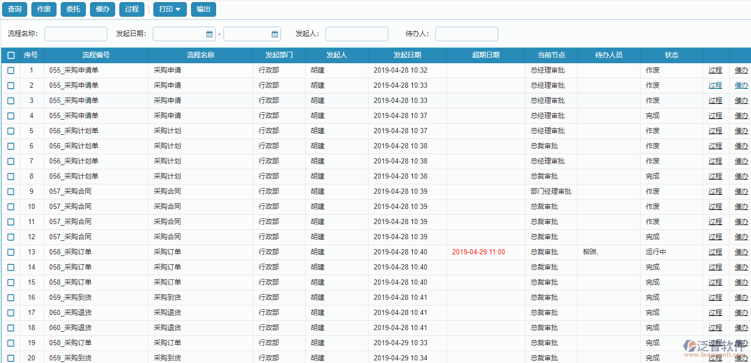The width and height of the screenshot is (751, 363).
Task: Open end date calendar picker icon
Action: tap(275, 34)
